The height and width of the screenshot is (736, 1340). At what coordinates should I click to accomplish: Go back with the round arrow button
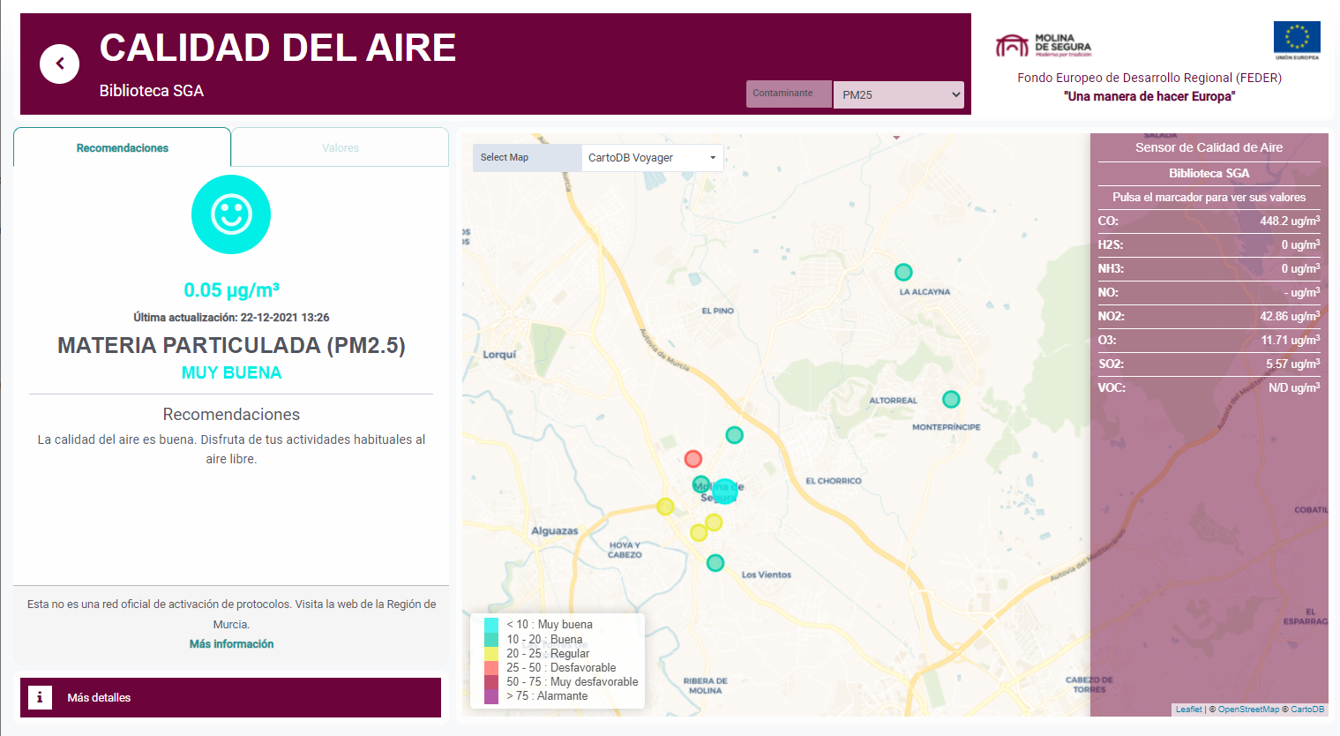pos(59,64)
